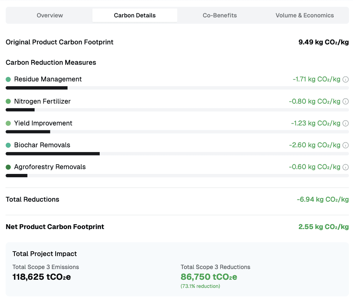Click the Net Product Carbon Footprint label
353x299 pixels.
(55, 227)
